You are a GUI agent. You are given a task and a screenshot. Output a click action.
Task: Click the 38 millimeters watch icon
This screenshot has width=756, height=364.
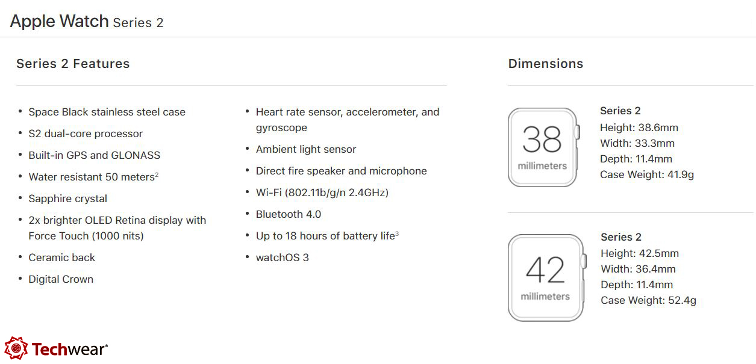[543, 147]
